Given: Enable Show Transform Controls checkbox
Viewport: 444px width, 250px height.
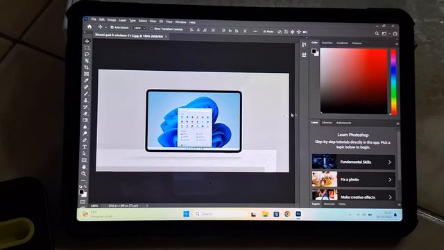Looking at the screenshot, I should click(152, 28).
